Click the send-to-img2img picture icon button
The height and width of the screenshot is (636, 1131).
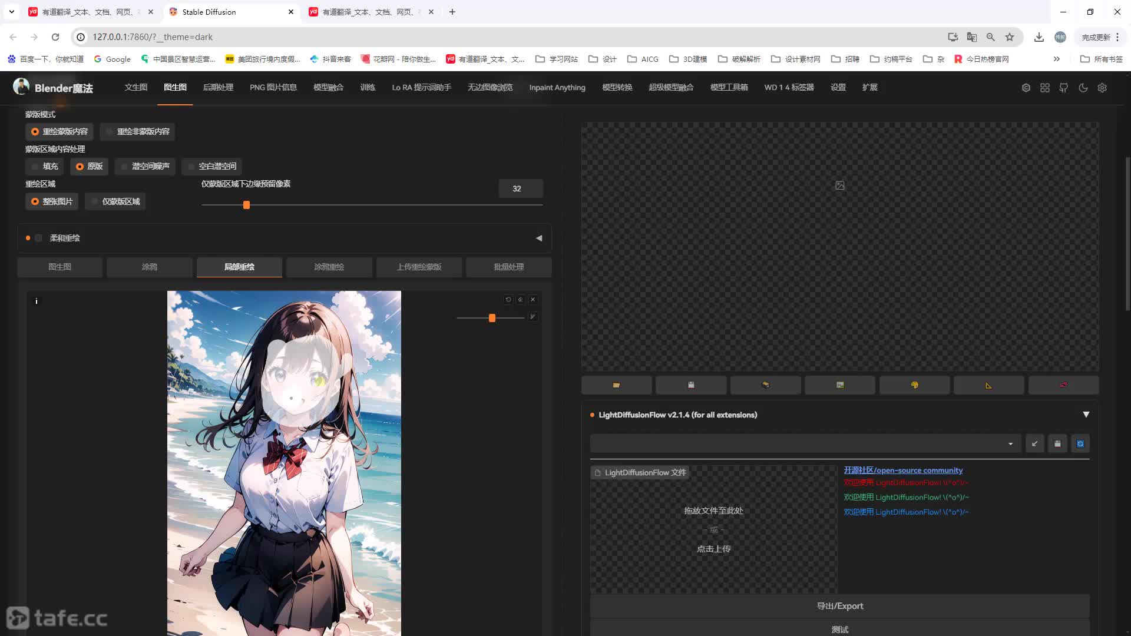pos(840,385)
